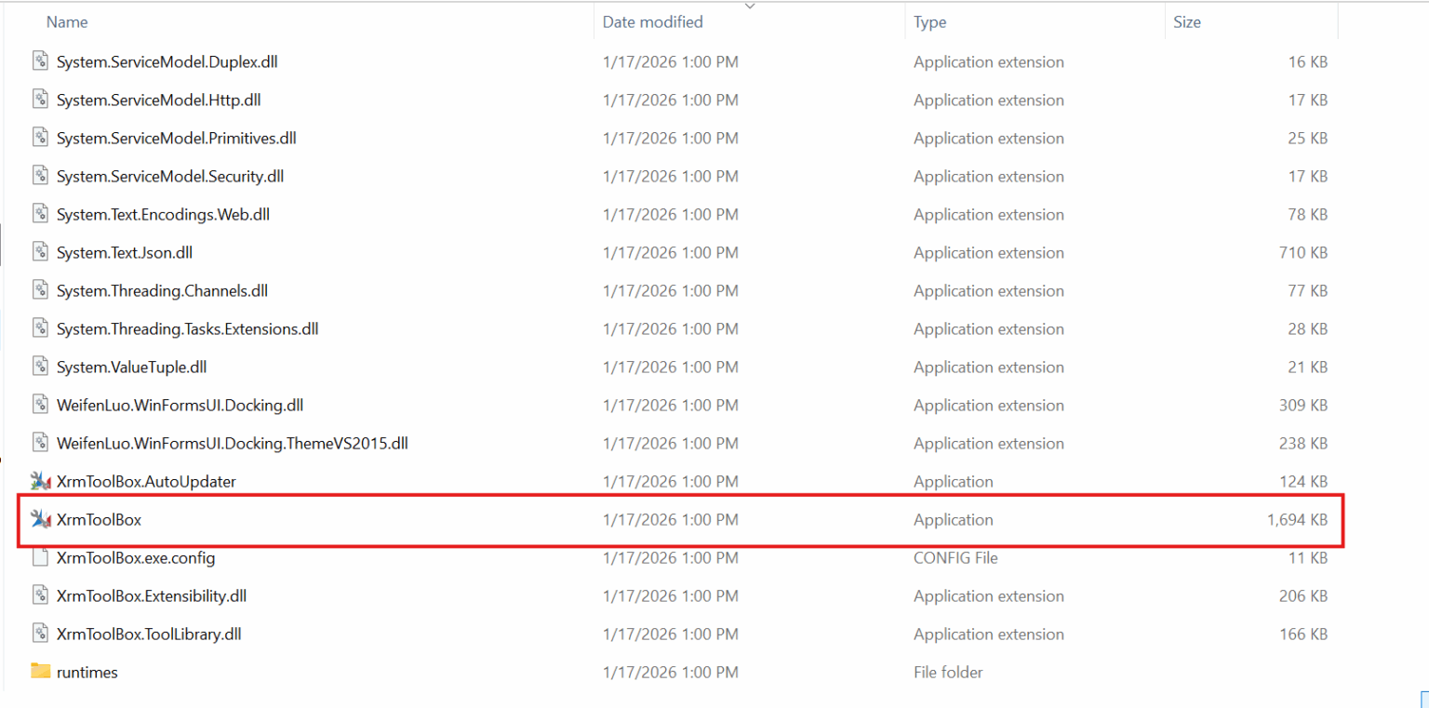The width and height of the screenshot is (1429, 708).
Task: Click the XrmToolBox.exe.config file icon
Action: pyautogui.click(x=40, y=557)
